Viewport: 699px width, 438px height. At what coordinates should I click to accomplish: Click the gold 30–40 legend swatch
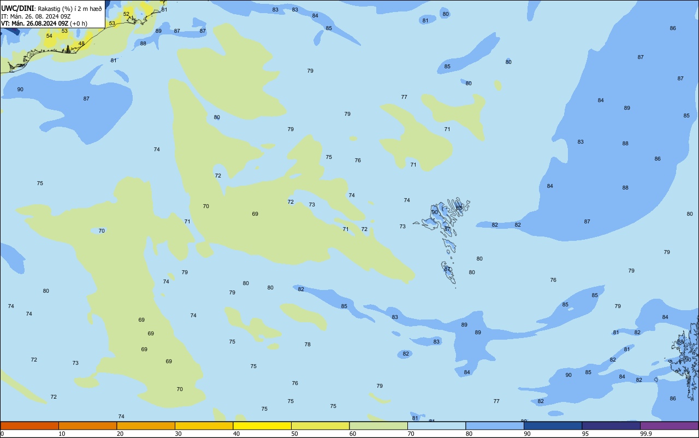tap(204, 425)
